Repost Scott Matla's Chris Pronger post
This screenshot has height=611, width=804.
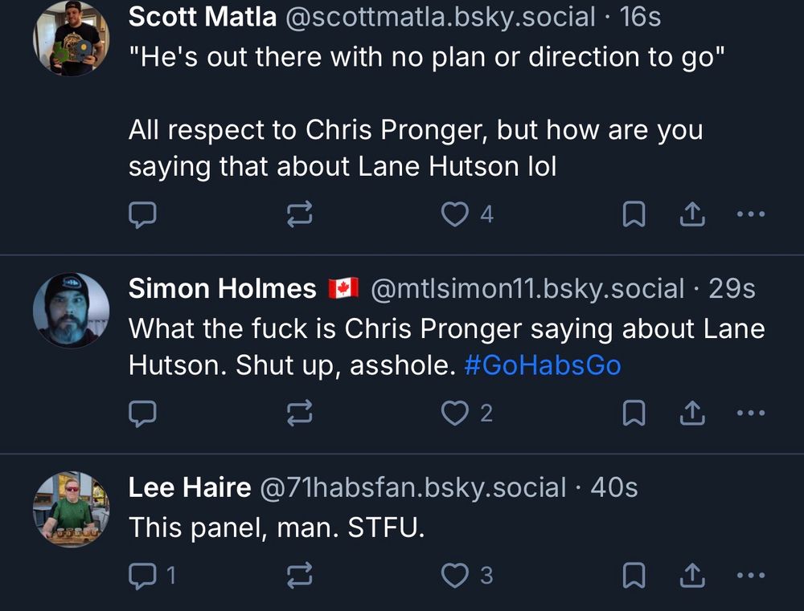coord(300,214)
